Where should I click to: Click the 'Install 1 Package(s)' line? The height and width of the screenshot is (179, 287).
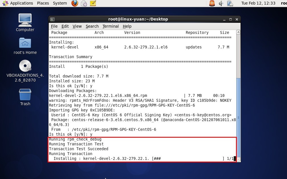click(78, 66)
